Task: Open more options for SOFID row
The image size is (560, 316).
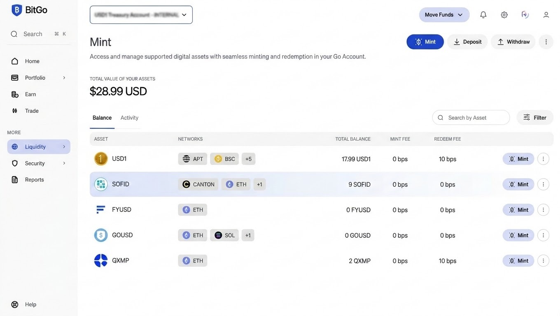Action: coord(544,184)
